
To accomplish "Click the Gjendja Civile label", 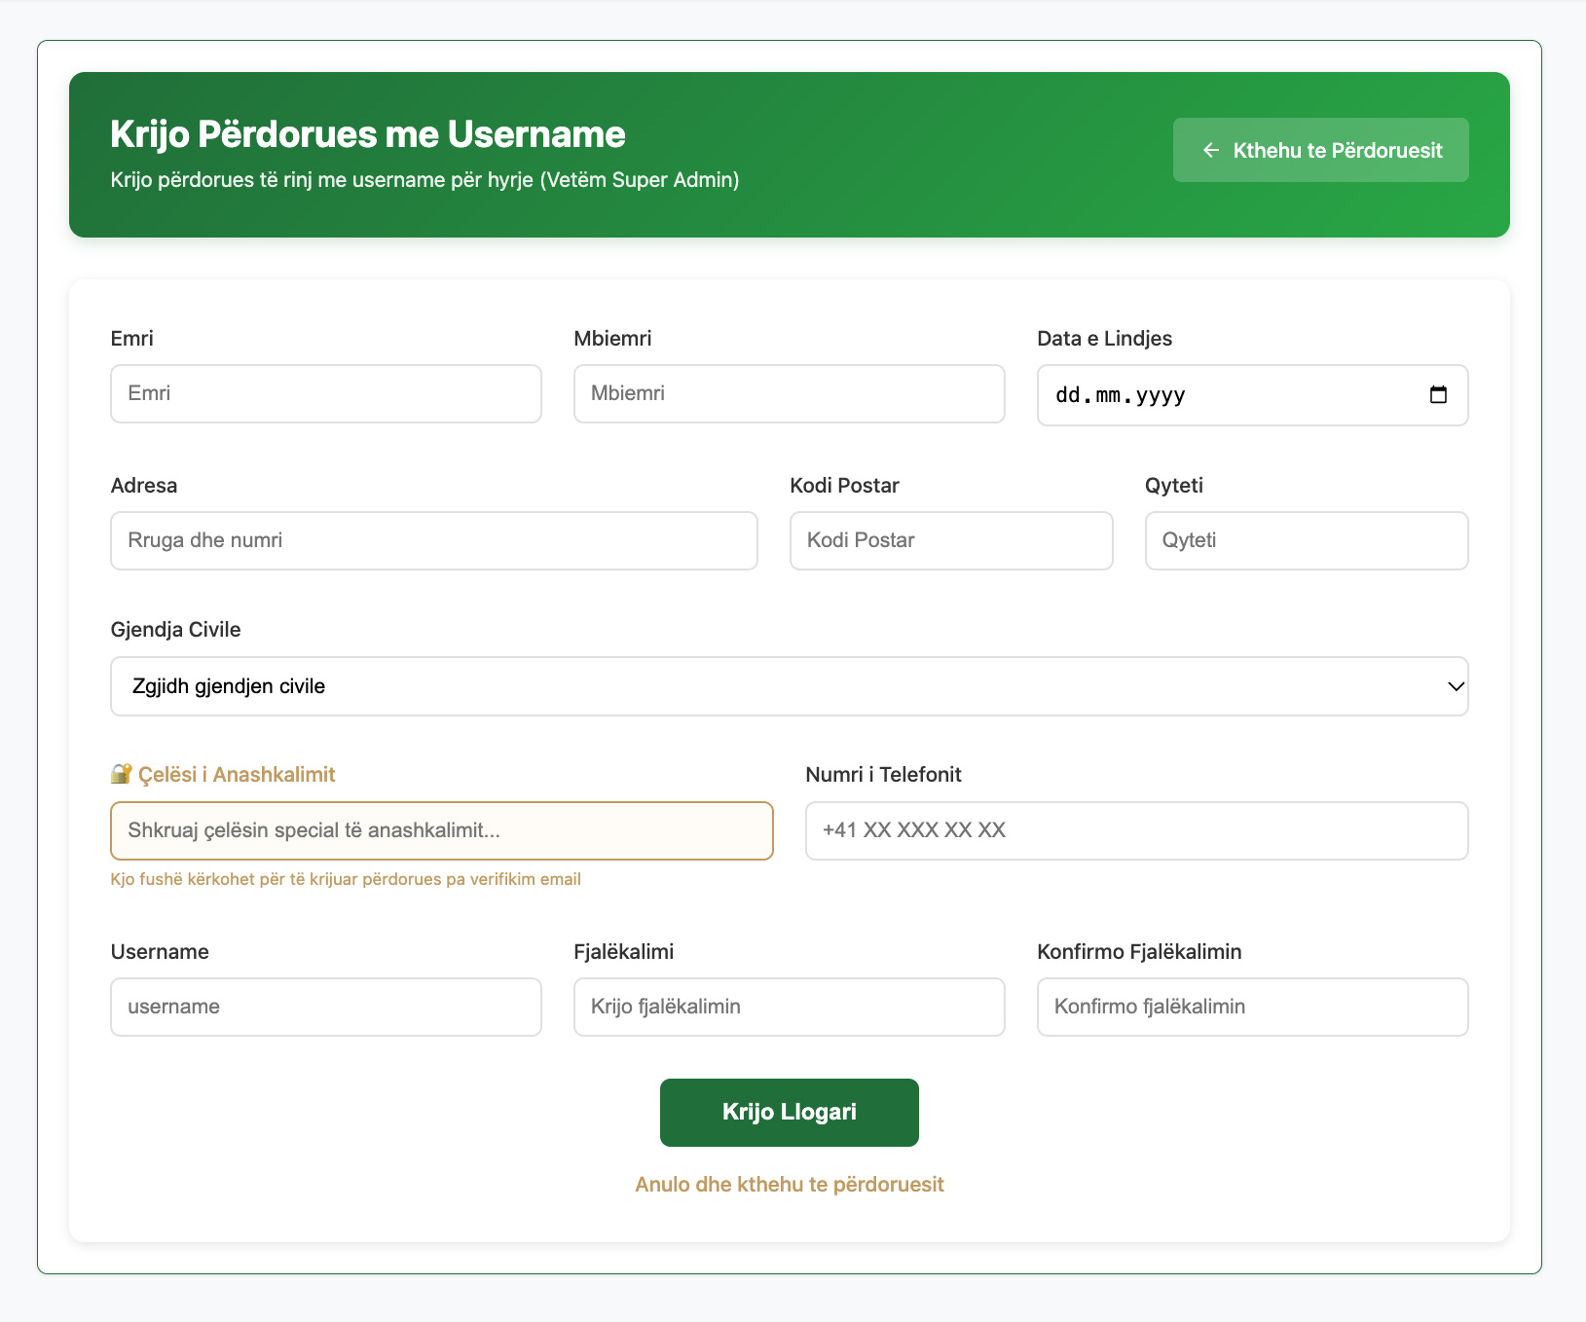I will [176, 630].
